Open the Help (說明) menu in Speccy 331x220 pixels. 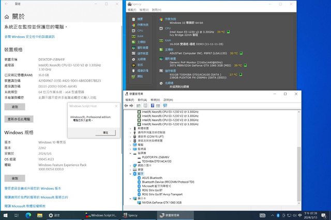click(x=157, y=10)
